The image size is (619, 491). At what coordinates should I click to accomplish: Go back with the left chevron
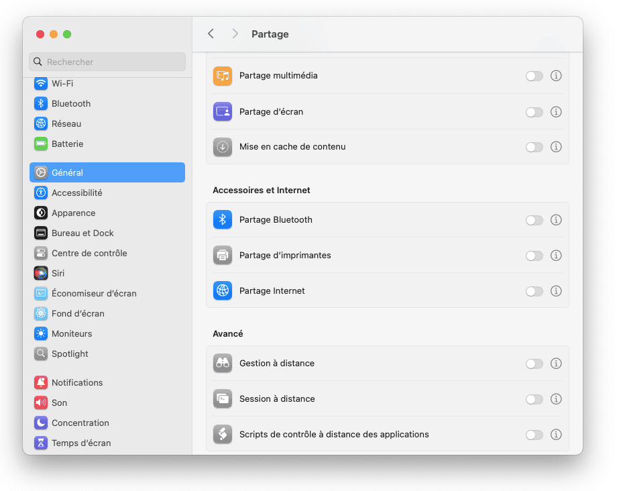pos(211,34)
